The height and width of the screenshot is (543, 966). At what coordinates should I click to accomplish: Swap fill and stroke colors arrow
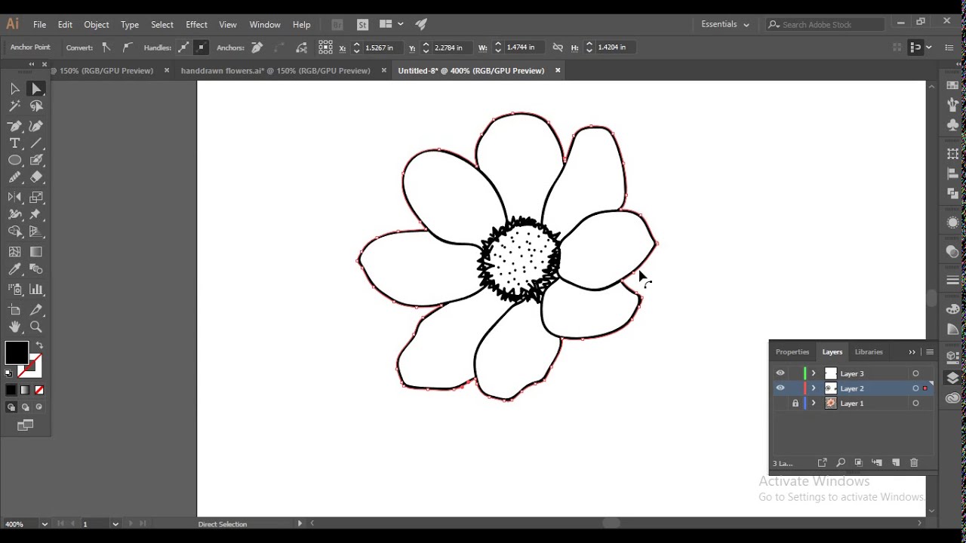pyautogui.click(x=39, y=345)
